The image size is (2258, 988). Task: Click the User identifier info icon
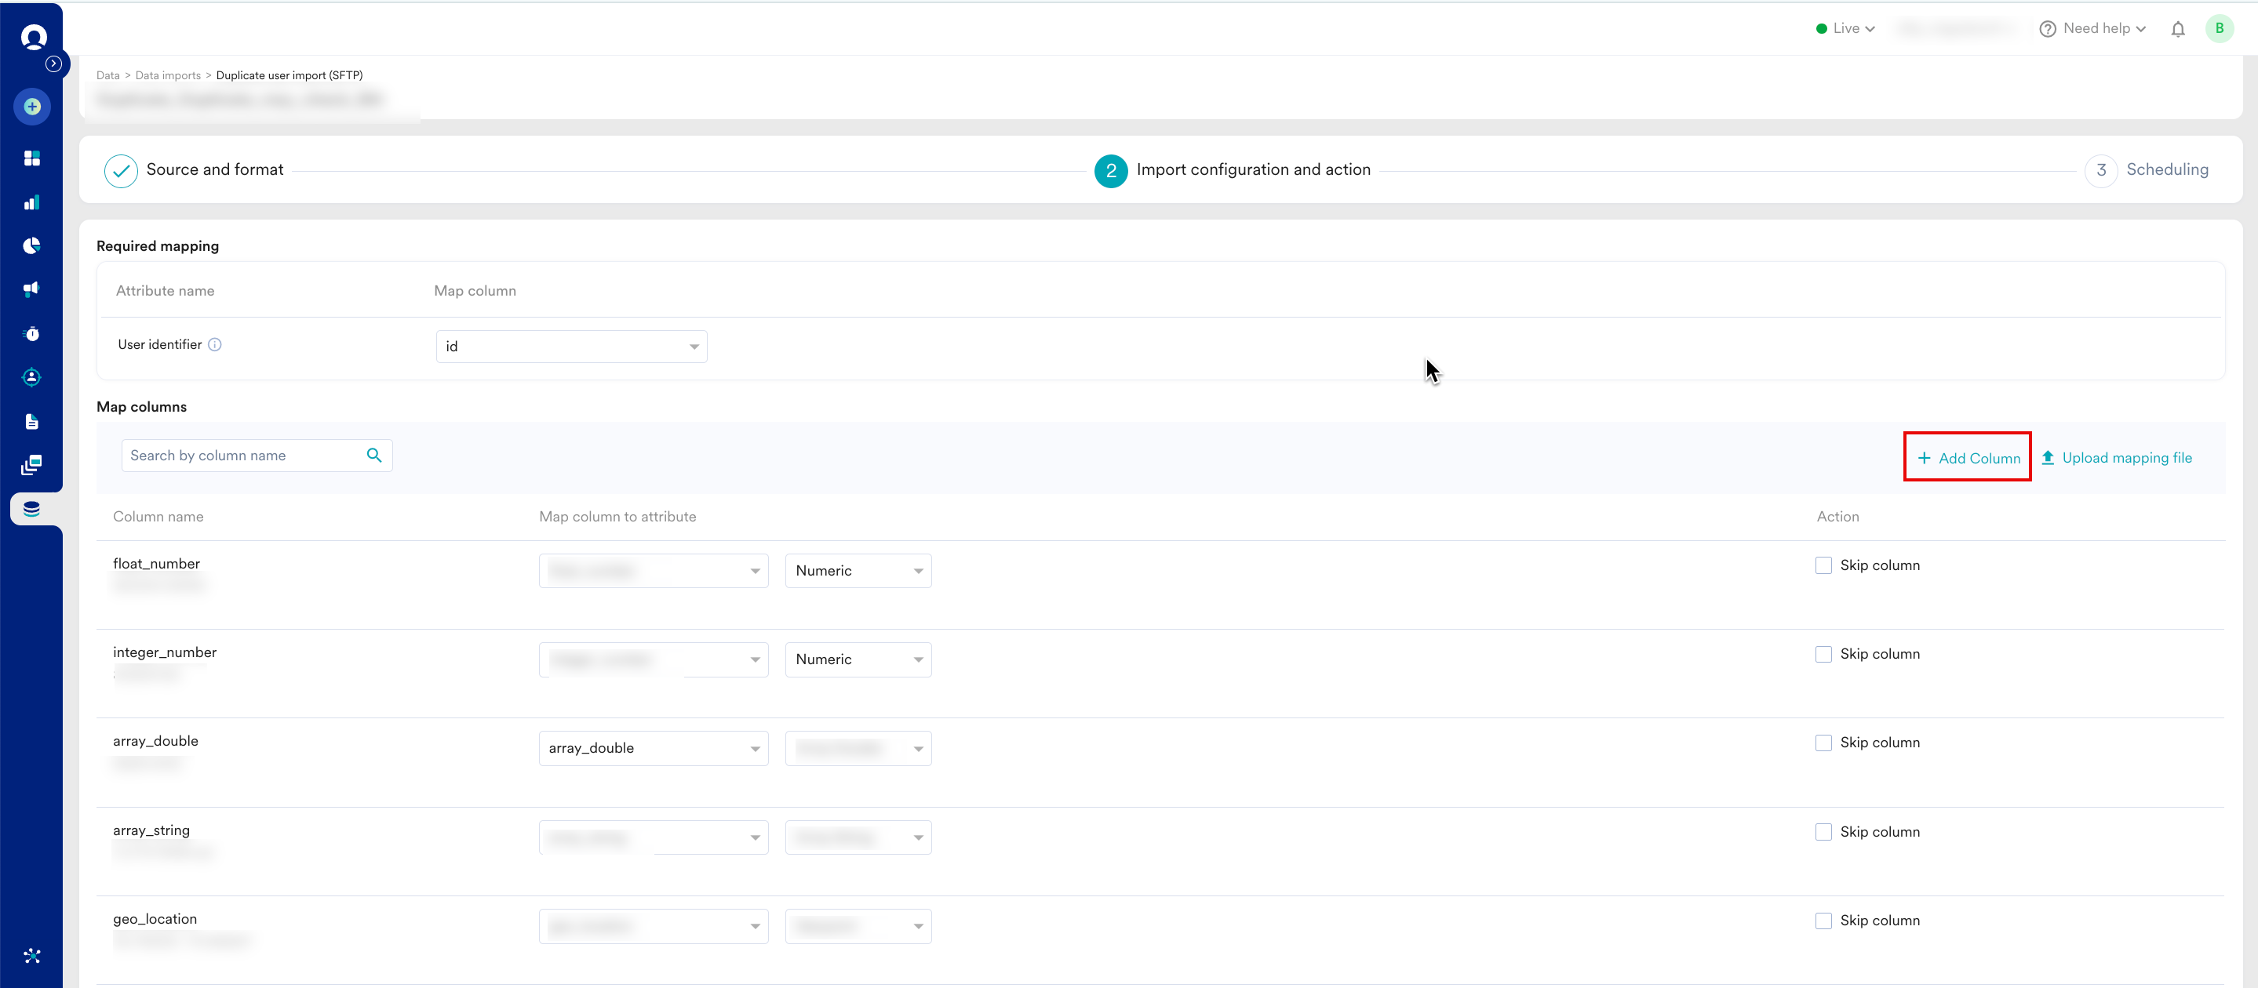pos(215,345)
